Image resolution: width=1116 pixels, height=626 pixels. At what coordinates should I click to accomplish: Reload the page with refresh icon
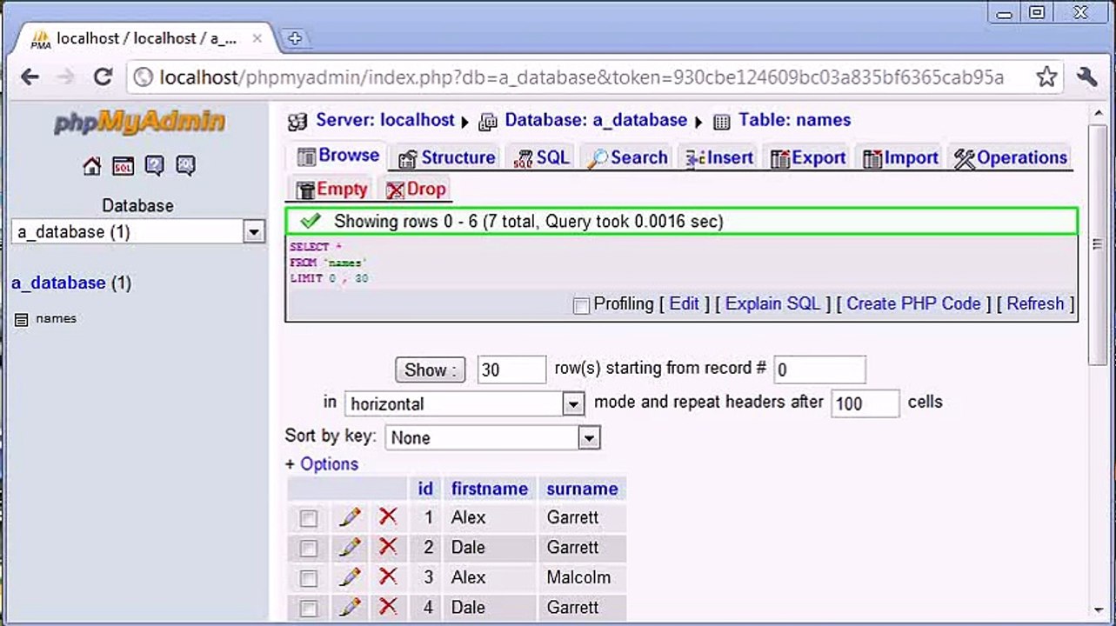point(103,77)
